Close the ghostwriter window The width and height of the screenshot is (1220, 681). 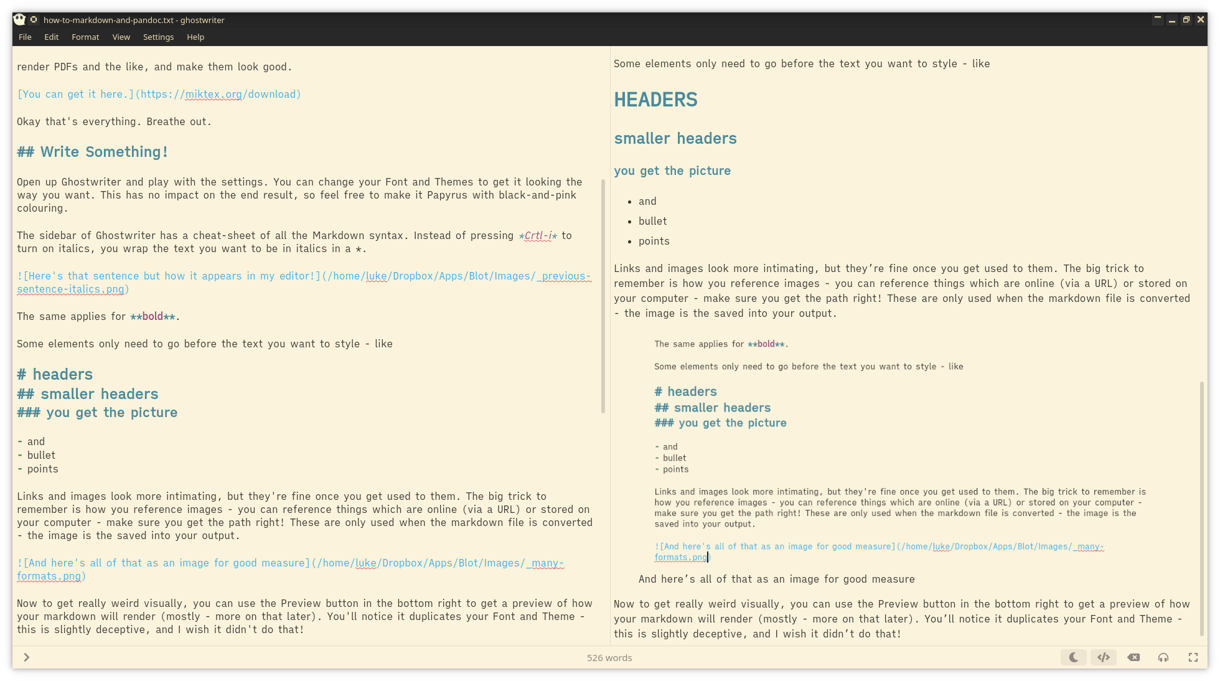coord(1201,20)
